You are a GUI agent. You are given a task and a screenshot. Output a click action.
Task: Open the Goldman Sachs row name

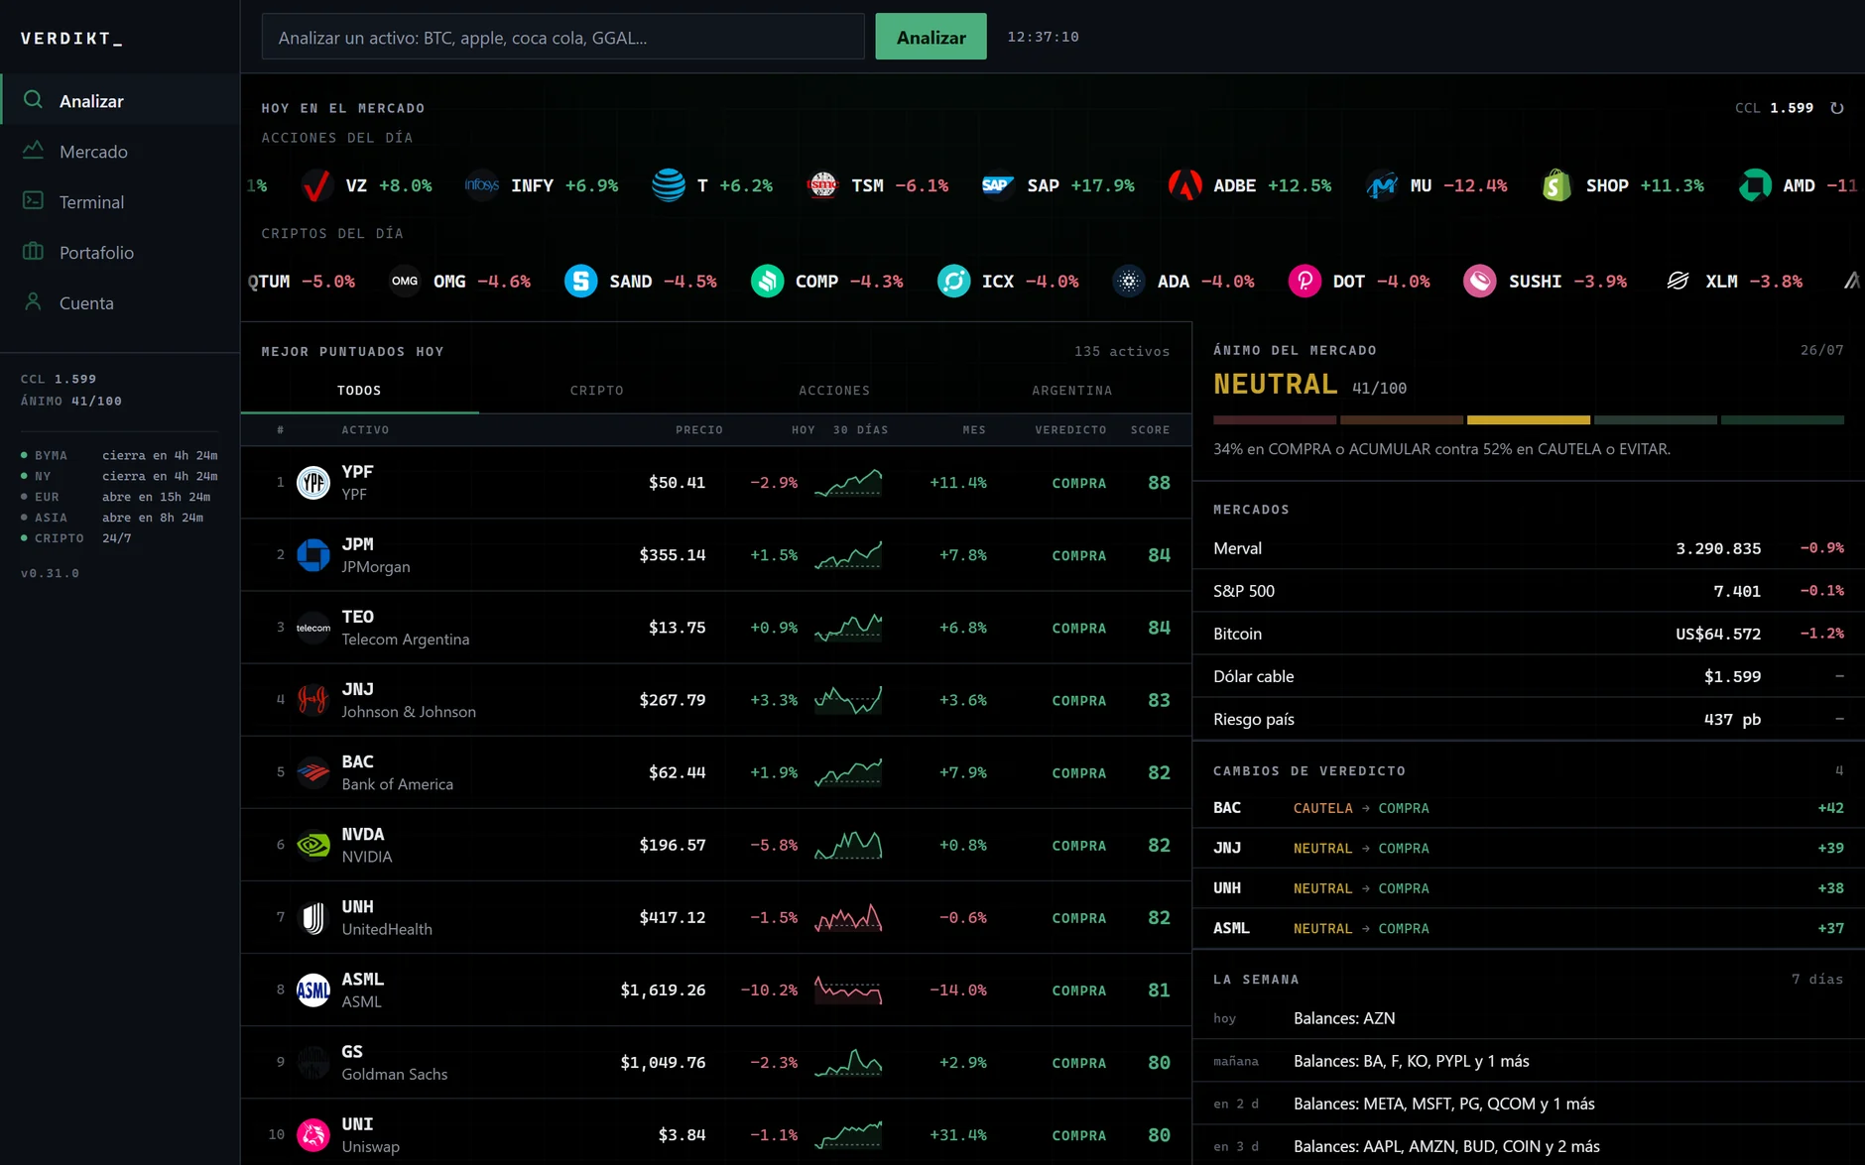coord(395,1074)
